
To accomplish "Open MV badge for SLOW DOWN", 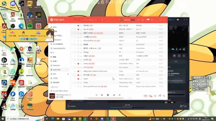I will (x=98, y=41).
